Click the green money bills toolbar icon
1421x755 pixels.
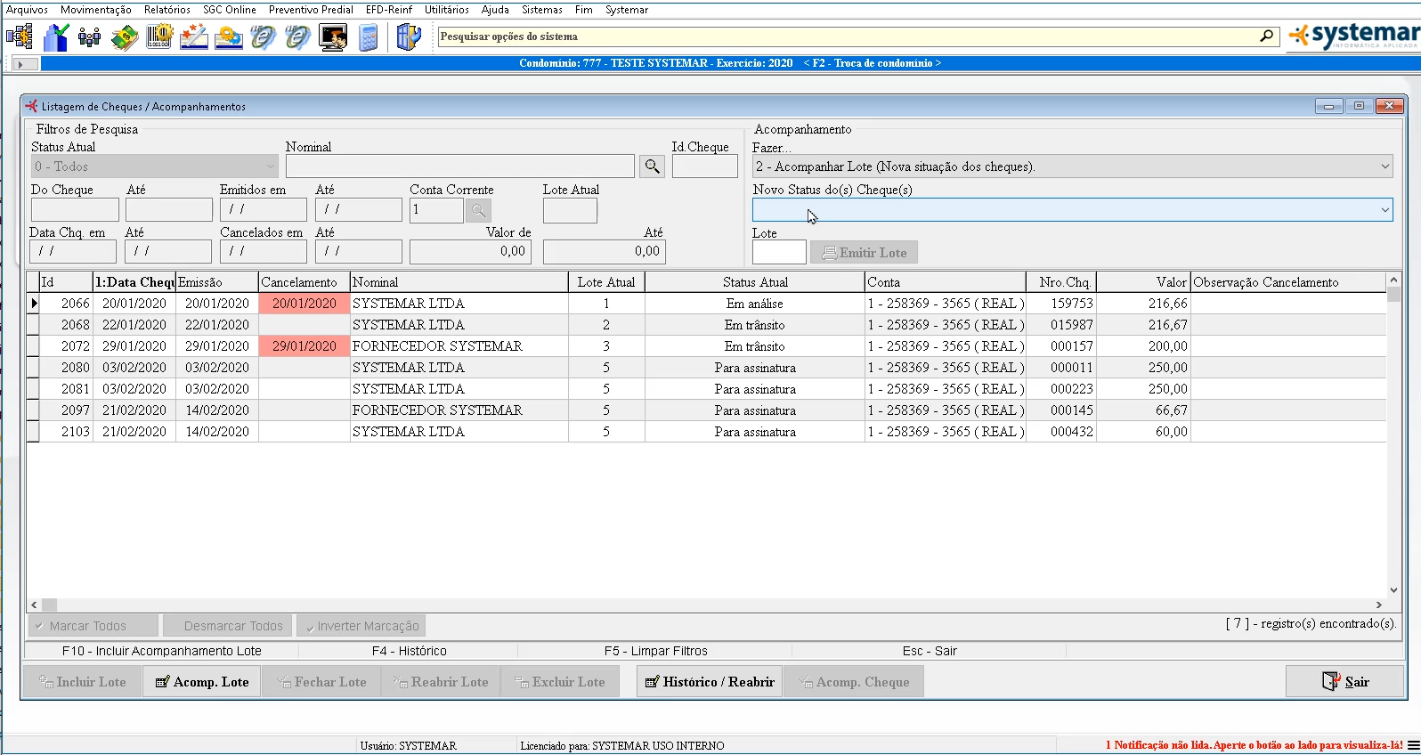pyautogui.click(x=125, y=37)
